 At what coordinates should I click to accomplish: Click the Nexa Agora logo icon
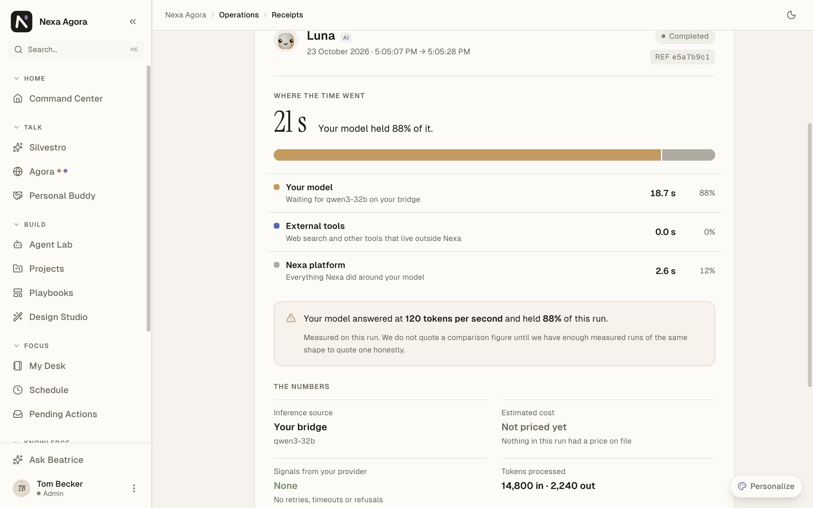point(22,22)
